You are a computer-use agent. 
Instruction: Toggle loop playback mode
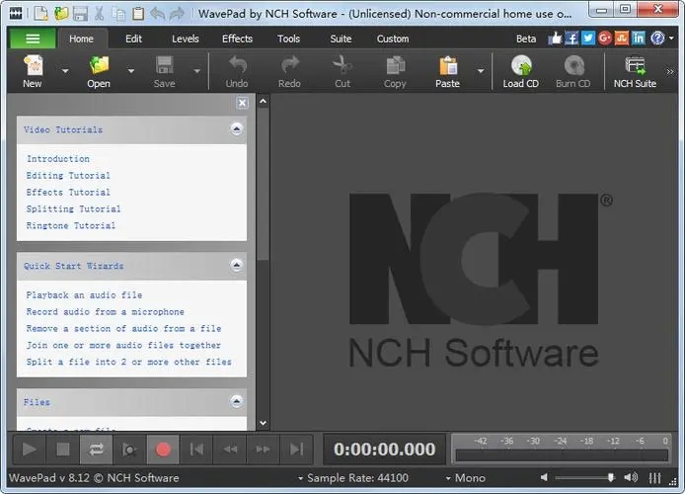[x=97, y=450]
